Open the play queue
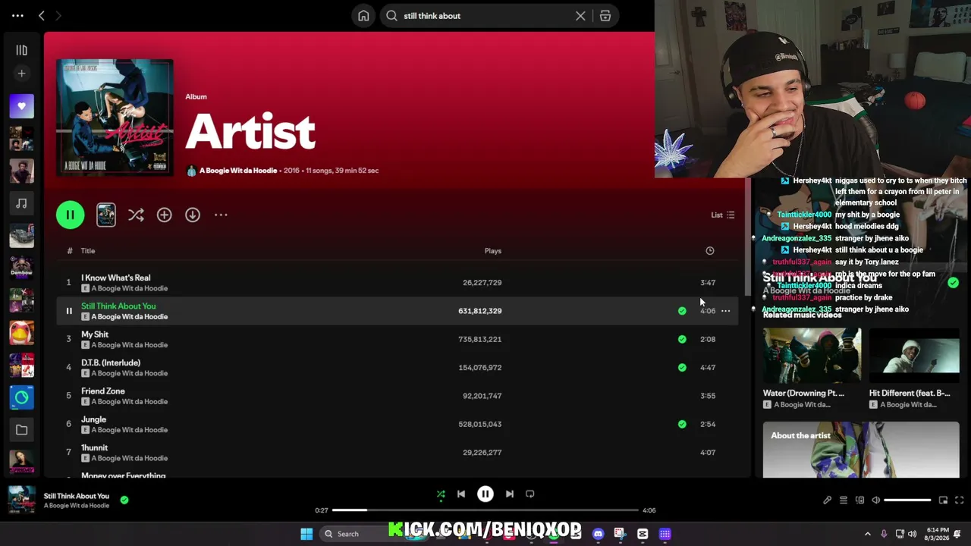 click(x=844, y=500)
